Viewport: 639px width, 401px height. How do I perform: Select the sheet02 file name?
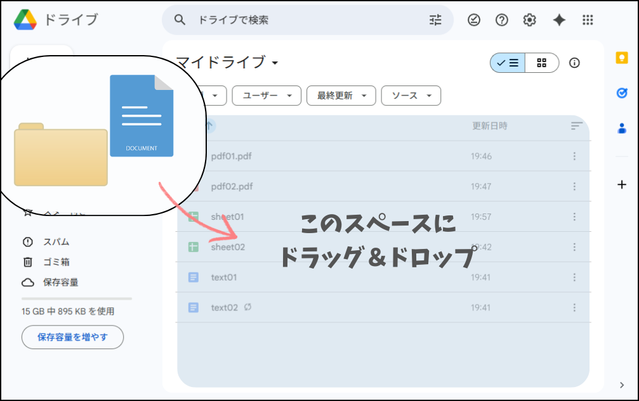pyautogui.click(x=228, y=247)
